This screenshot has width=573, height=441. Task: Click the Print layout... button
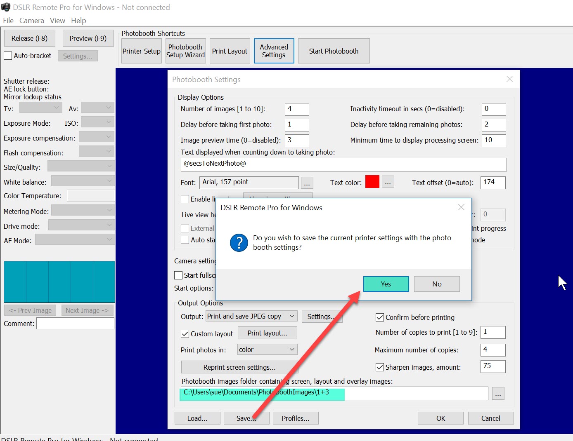tap(267, 333)
